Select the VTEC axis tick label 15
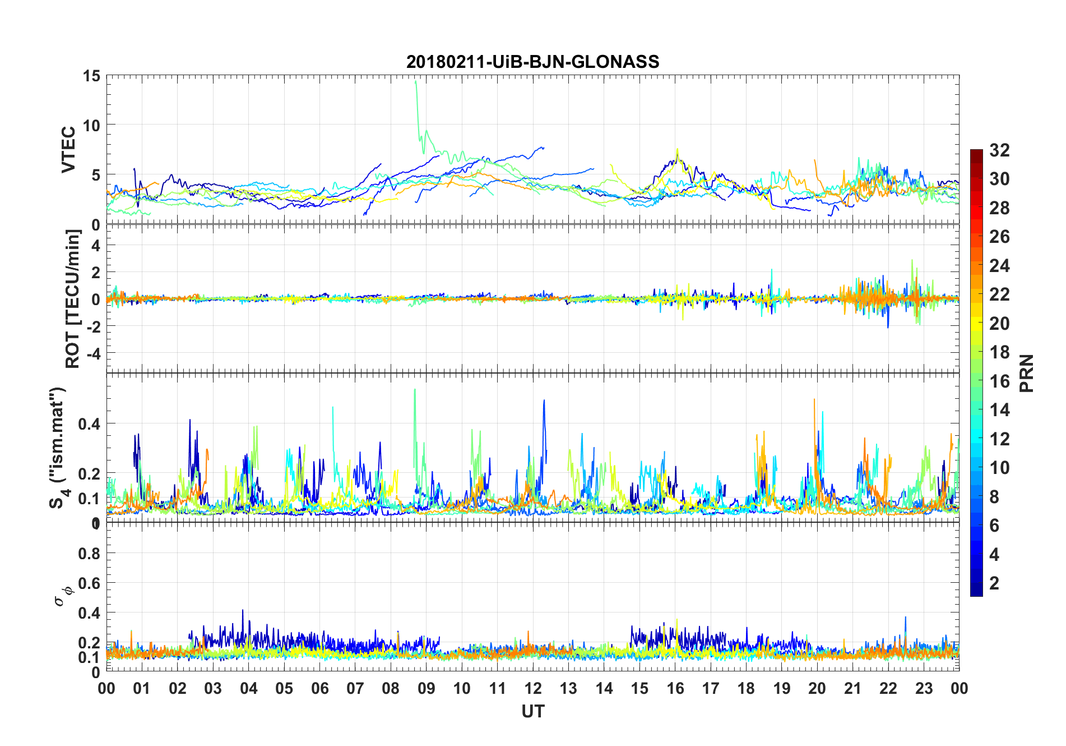 pyautogui.click(x=91, y=76)
